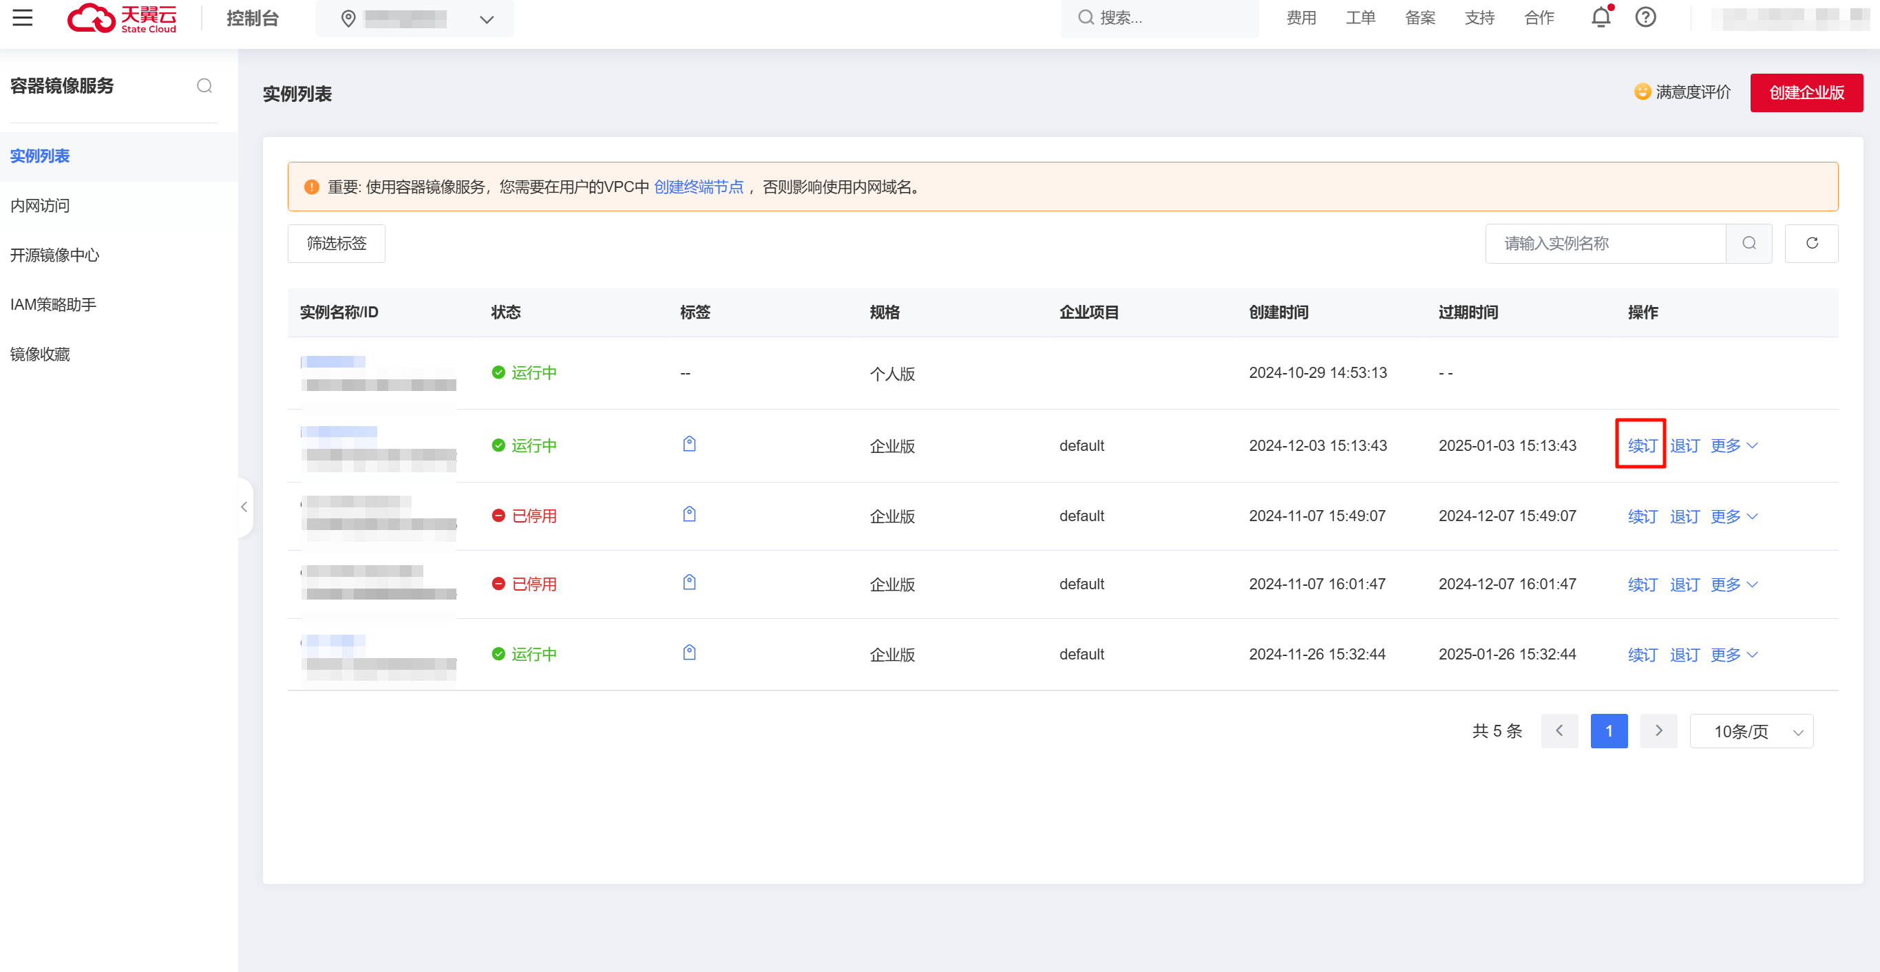Click 退订 for 2024-11-07 15:49:07 instance
The width and height of the screenshot is (1880, 972).
[1684, 516]
